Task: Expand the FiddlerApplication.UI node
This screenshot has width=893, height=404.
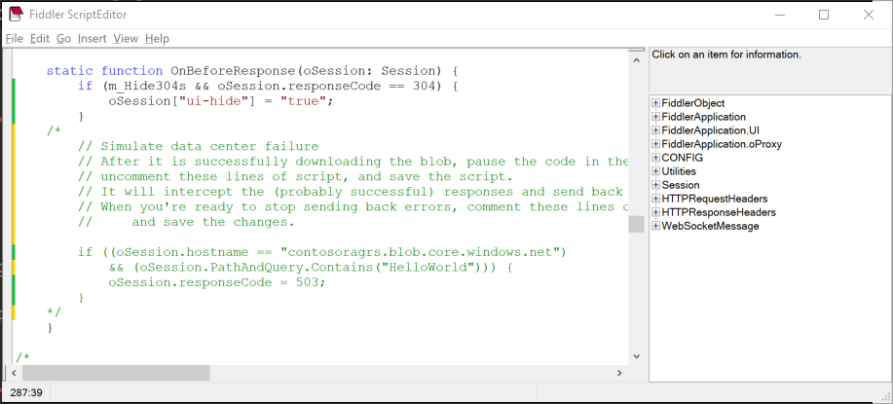Action: (x=656, y=130)
